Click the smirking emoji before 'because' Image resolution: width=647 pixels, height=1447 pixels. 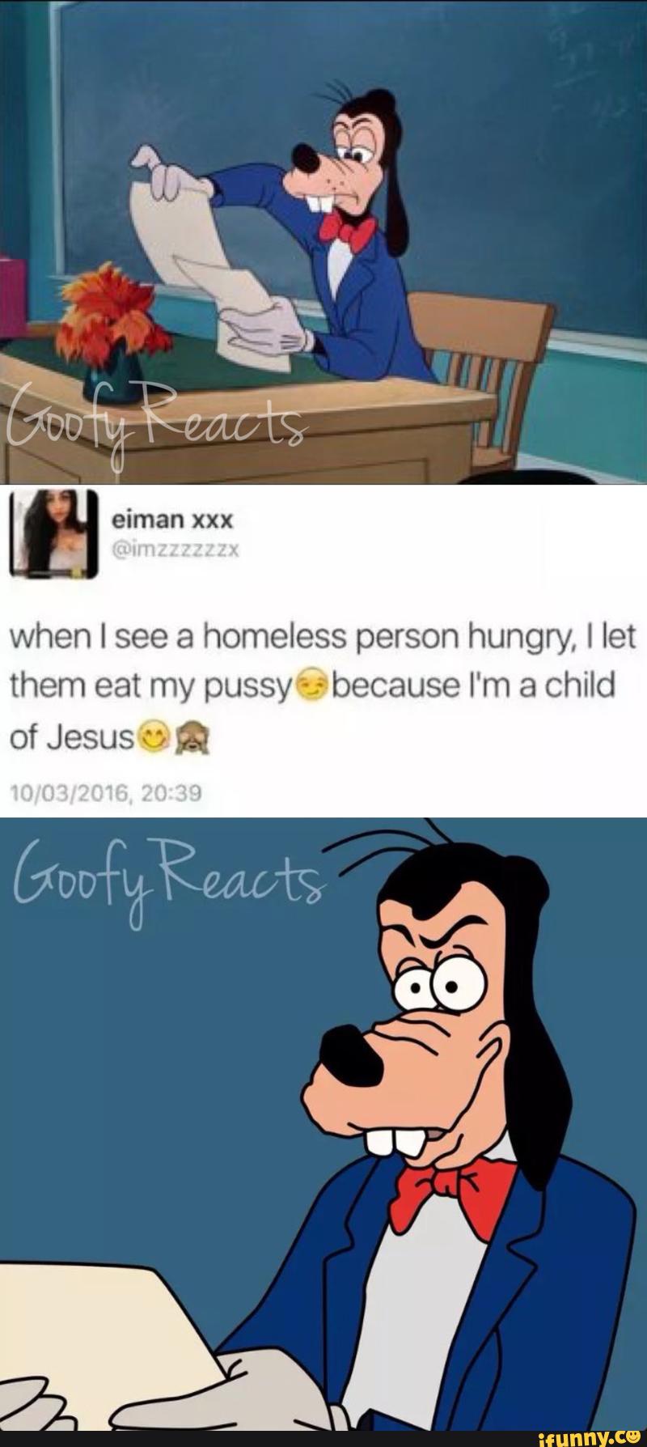pos(311,685)
